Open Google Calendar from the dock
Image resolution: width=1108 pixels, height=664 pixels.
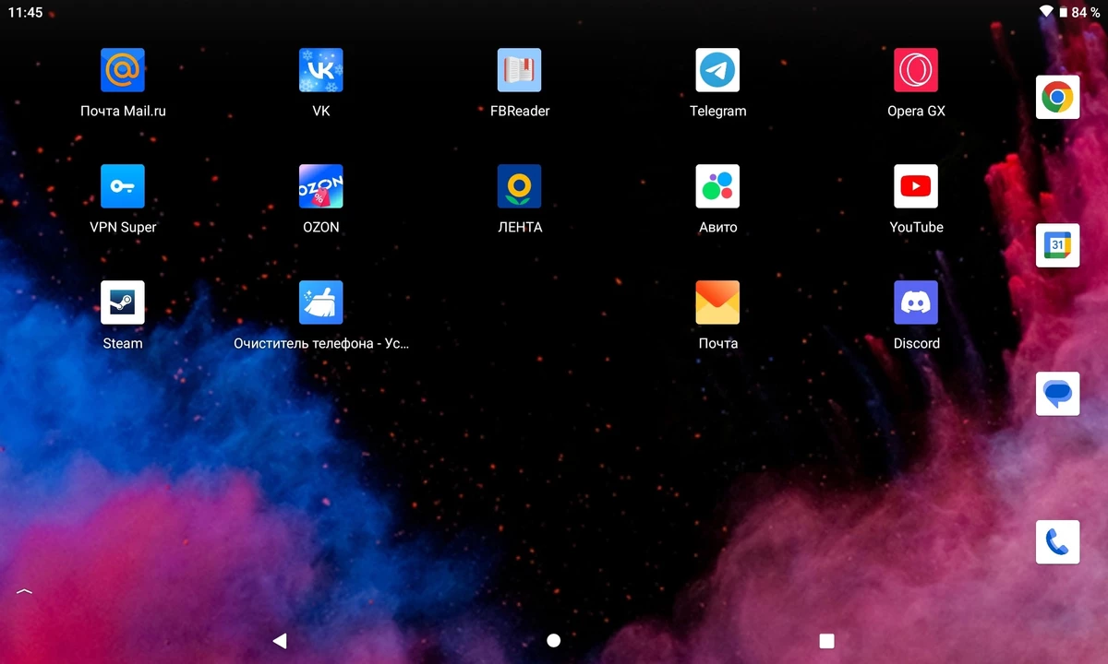click(x=1058, y=245)
